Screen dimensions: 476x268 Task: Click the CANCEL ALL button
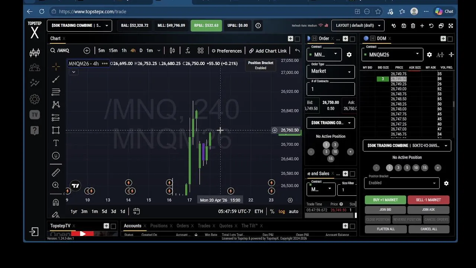[429, 229]
